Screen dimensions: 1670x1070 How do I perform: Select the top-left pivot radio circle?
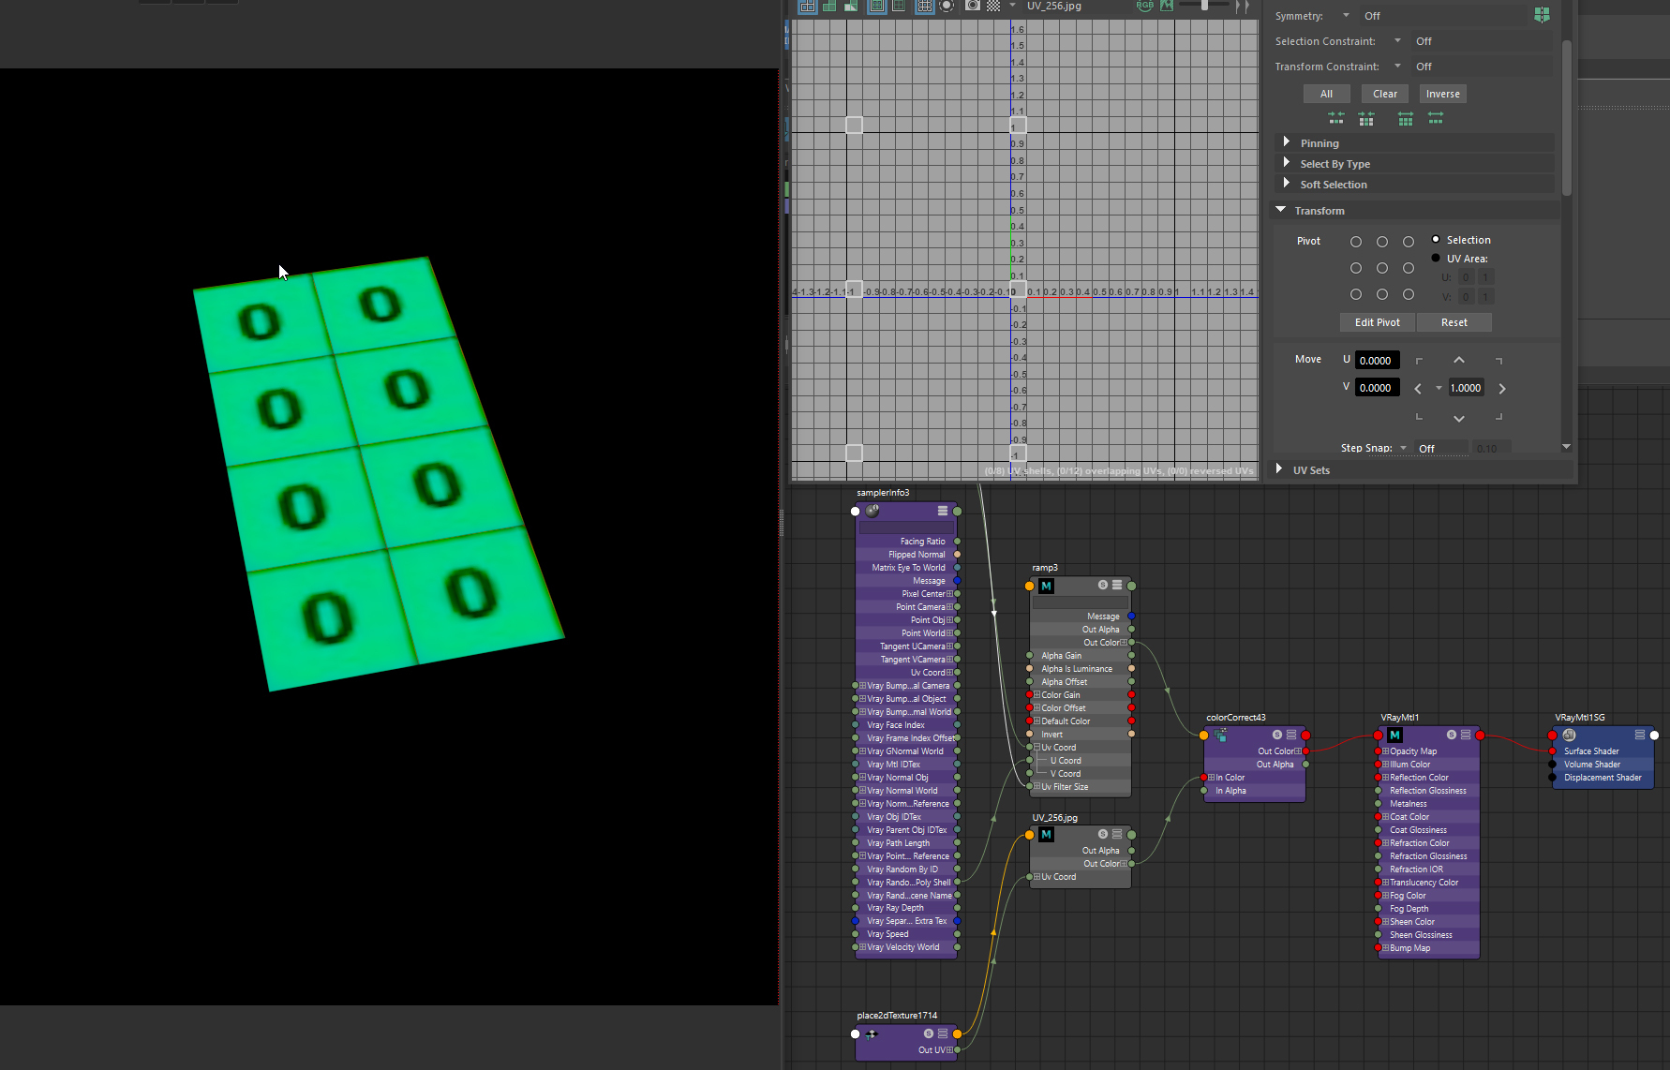[x=1356, y=242]
